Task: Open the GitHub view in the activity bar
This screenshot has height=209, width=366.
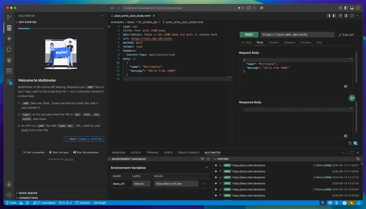Action: pyautogui.click(x=9, y=60)
